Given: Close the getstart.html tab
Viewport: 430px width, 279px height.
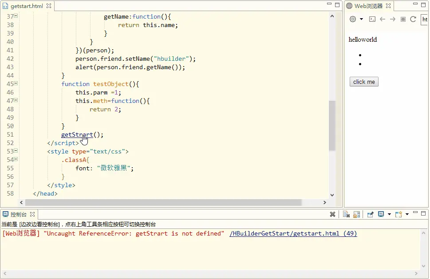Looking at the screenshot, I should click(x=49, y=6).
